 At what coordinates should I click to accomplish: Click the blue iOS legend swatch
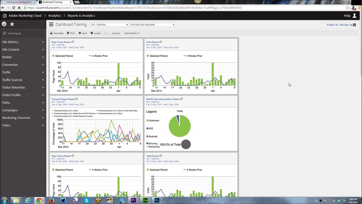point(147,128)
